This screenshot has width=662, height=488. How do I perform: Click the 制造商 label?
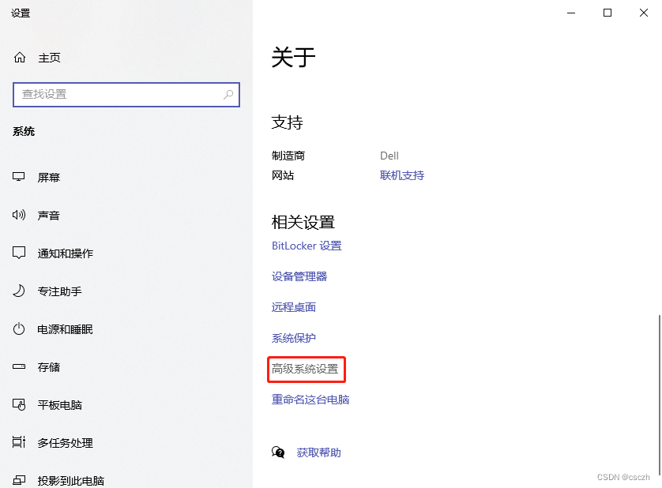288,156
